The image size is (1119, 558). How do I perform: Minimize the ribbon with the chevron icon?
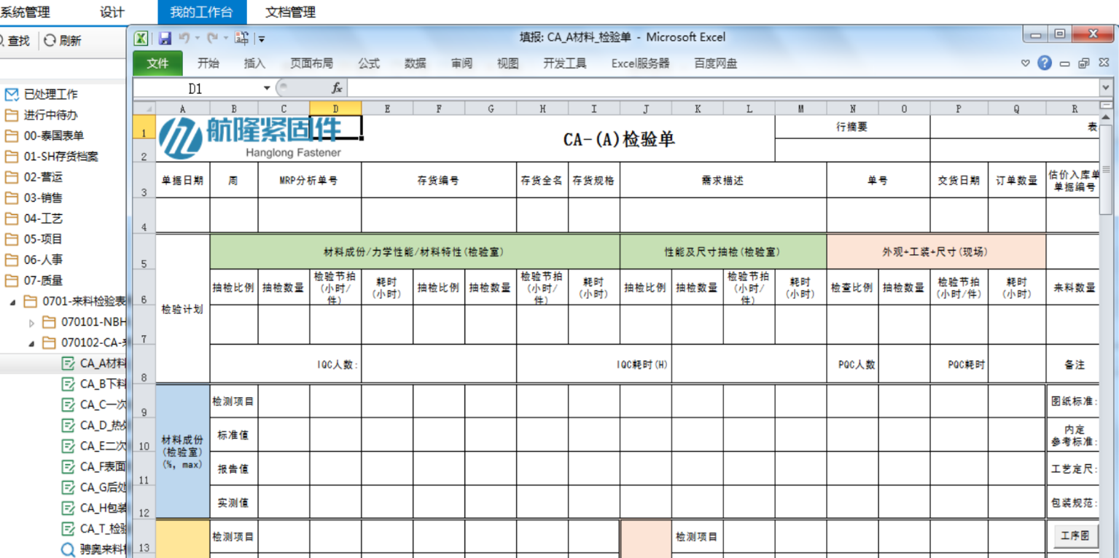(1025, 63)
